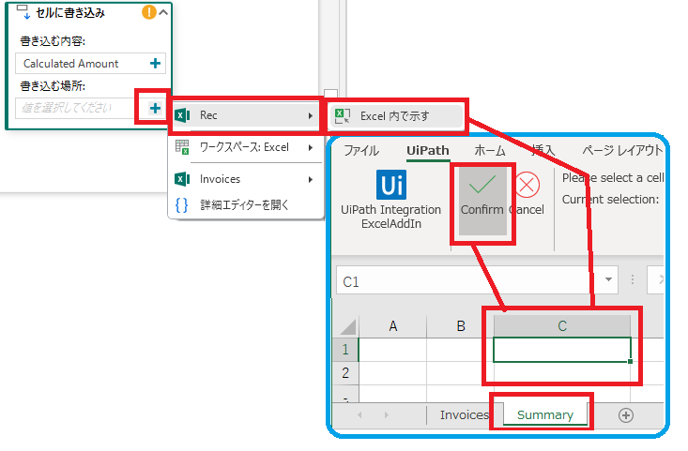Click the Invoices Excel icon in menu

(x=182, y=179)
